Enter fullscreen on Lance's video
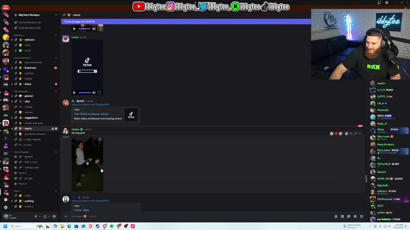410x230 pixels. point(99,93)
